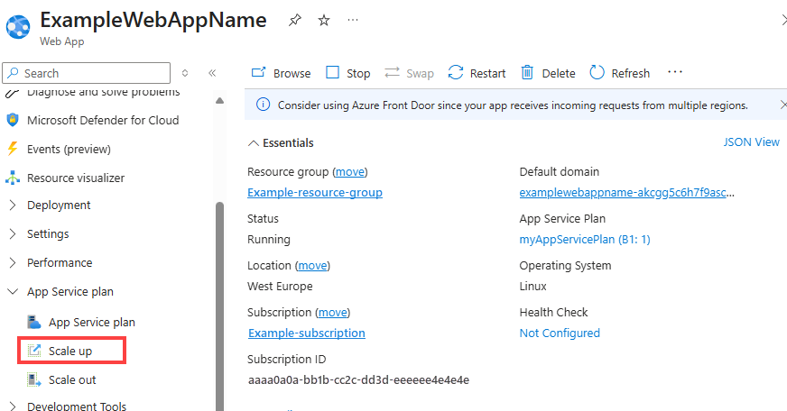This screenshot has height=411, width=787.
Task: Pin the ExampleWebAppName resource
Action: 295,21
